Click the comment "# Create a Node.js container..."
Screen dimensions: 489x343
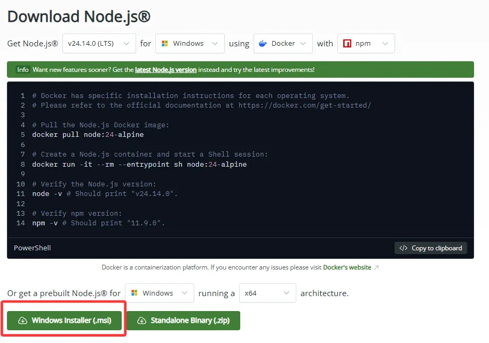pyautogui.click(x=150, y=154)
